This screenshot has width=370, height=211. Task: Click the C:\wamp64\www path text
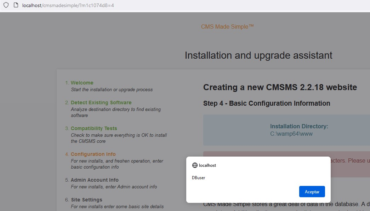click(291, 134)
